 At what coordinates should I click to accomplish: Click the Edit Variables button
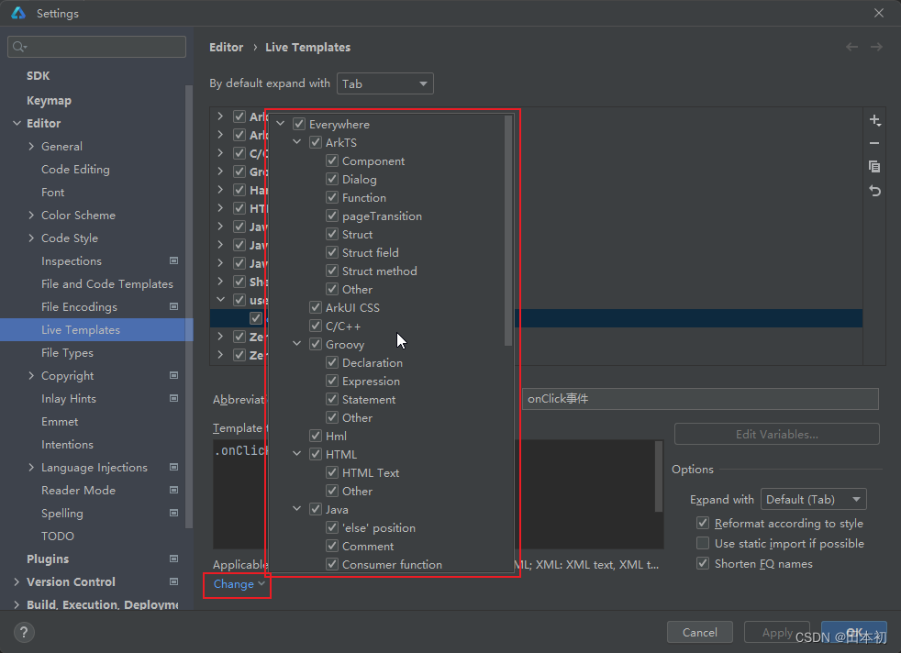tap(776, 434)
